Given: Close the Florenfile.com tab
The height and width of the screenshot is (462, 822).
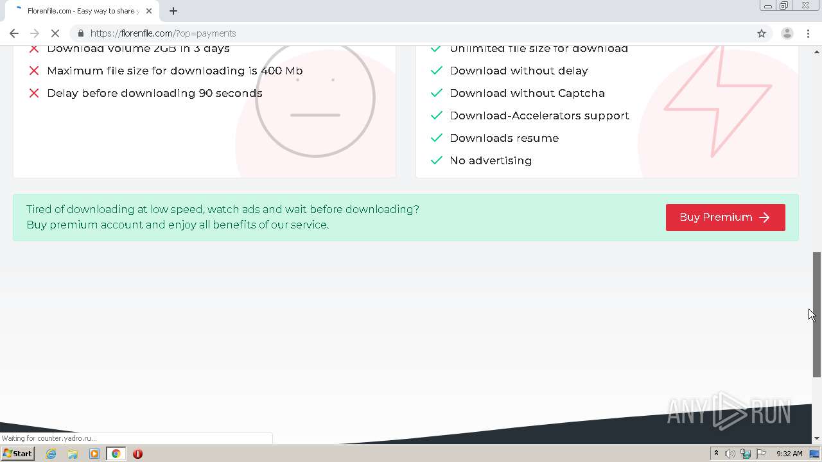Looking at the screenshot, I should pyautogui.click(x=149, y=11).
